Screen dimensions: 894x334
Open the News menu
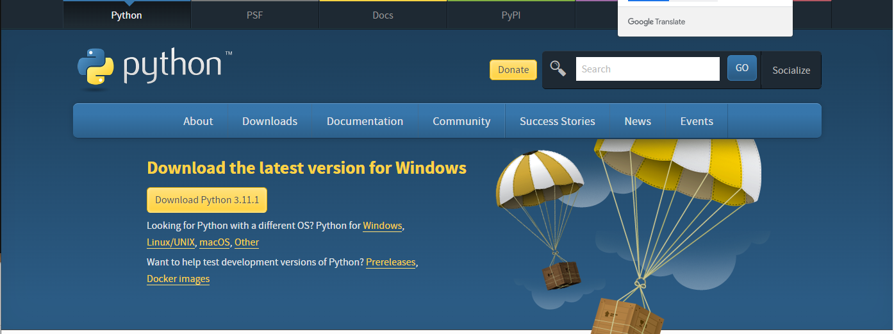point(638,121)
